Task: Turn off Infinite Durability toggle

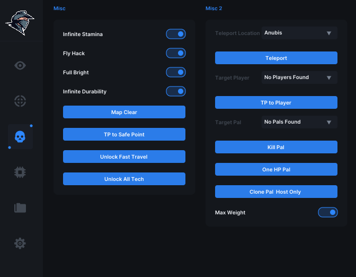Action: [x=176, y=91]
